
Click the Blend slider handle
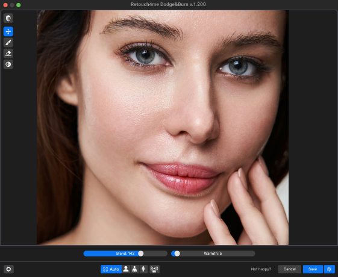[x=141, y=254]
